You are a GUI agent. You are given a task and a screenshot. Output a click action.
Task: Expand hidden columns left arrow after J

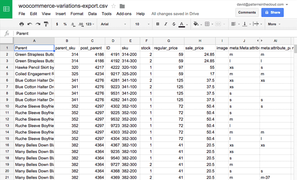click(258, 41)
